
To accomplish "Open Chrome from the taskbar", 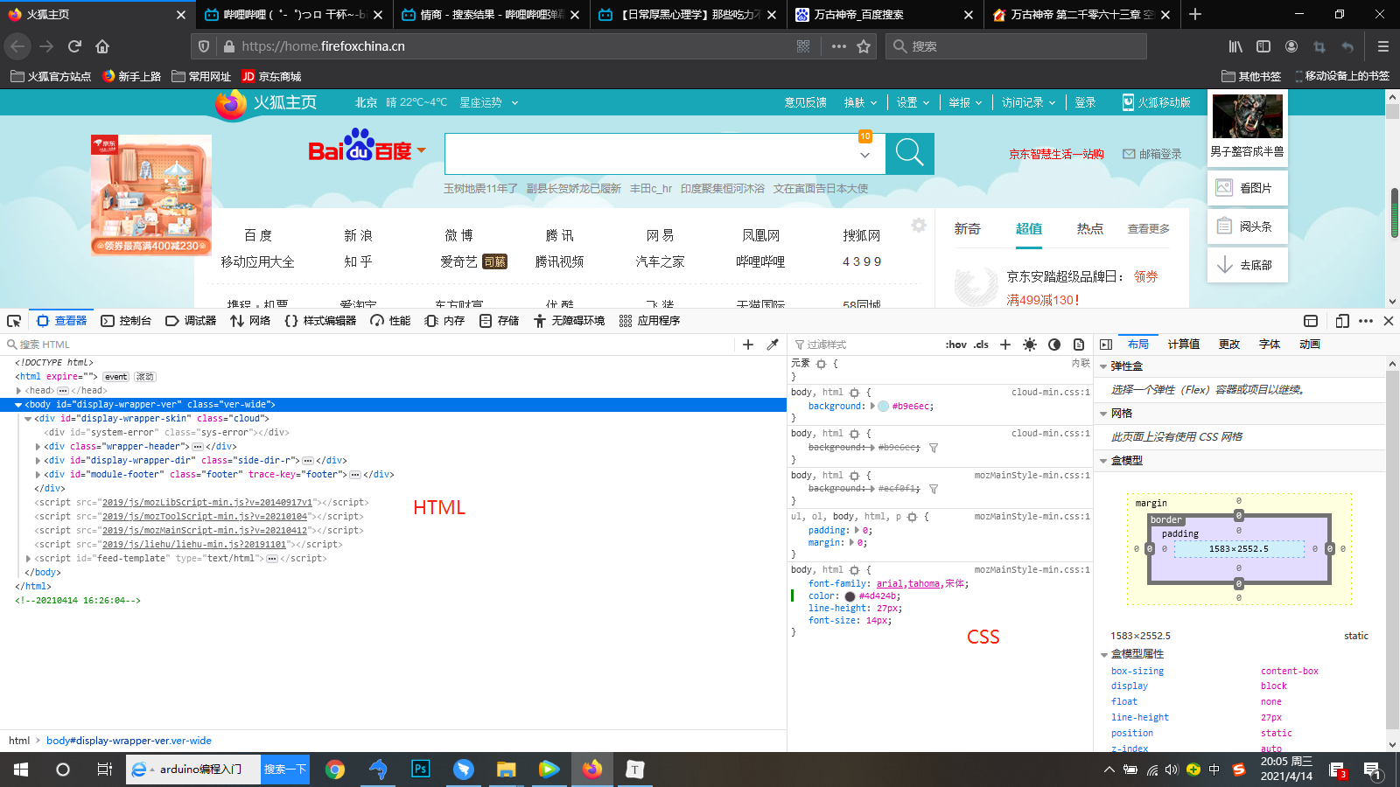I will [x=335, y=770].
